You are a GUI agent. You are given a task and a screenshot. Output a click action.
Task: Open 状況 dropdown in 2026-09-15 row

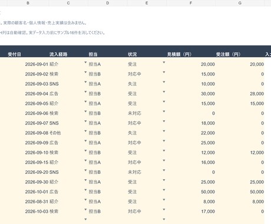tap(164, 160)
